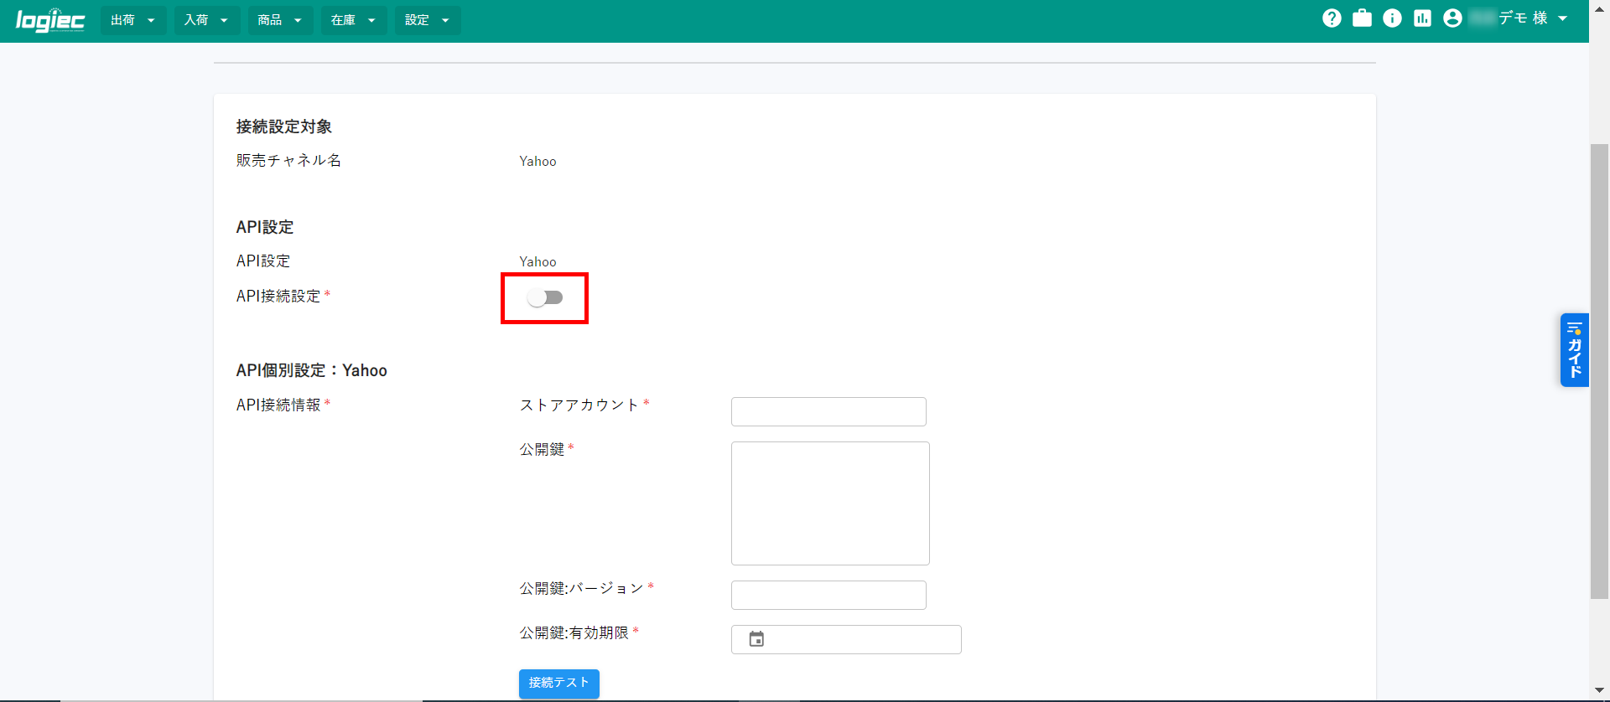Screen dimensions: 1610x702
Task: Click the bar chart report icon
Action: point(1422,18)
